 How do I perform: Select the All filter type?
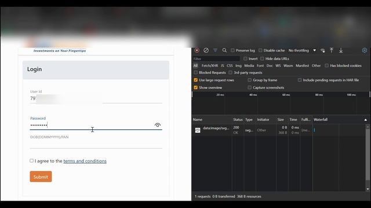(195, 65)
